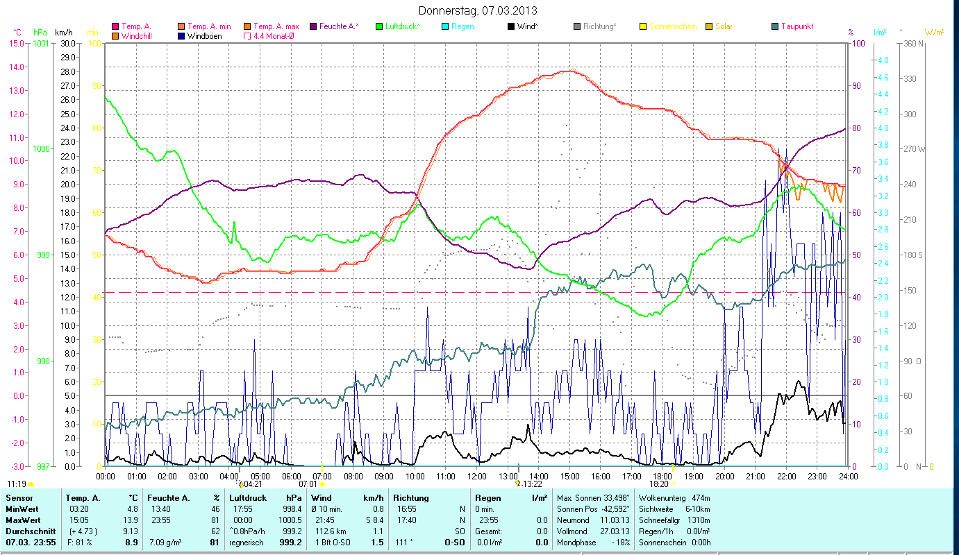Click the teal Taupunkt legend square
The height and width of the screenshot is (555, 959).
click(x=775, y=26)
